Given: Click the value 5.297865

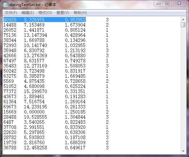Looking at the screenshot, I should click(34, 132).
